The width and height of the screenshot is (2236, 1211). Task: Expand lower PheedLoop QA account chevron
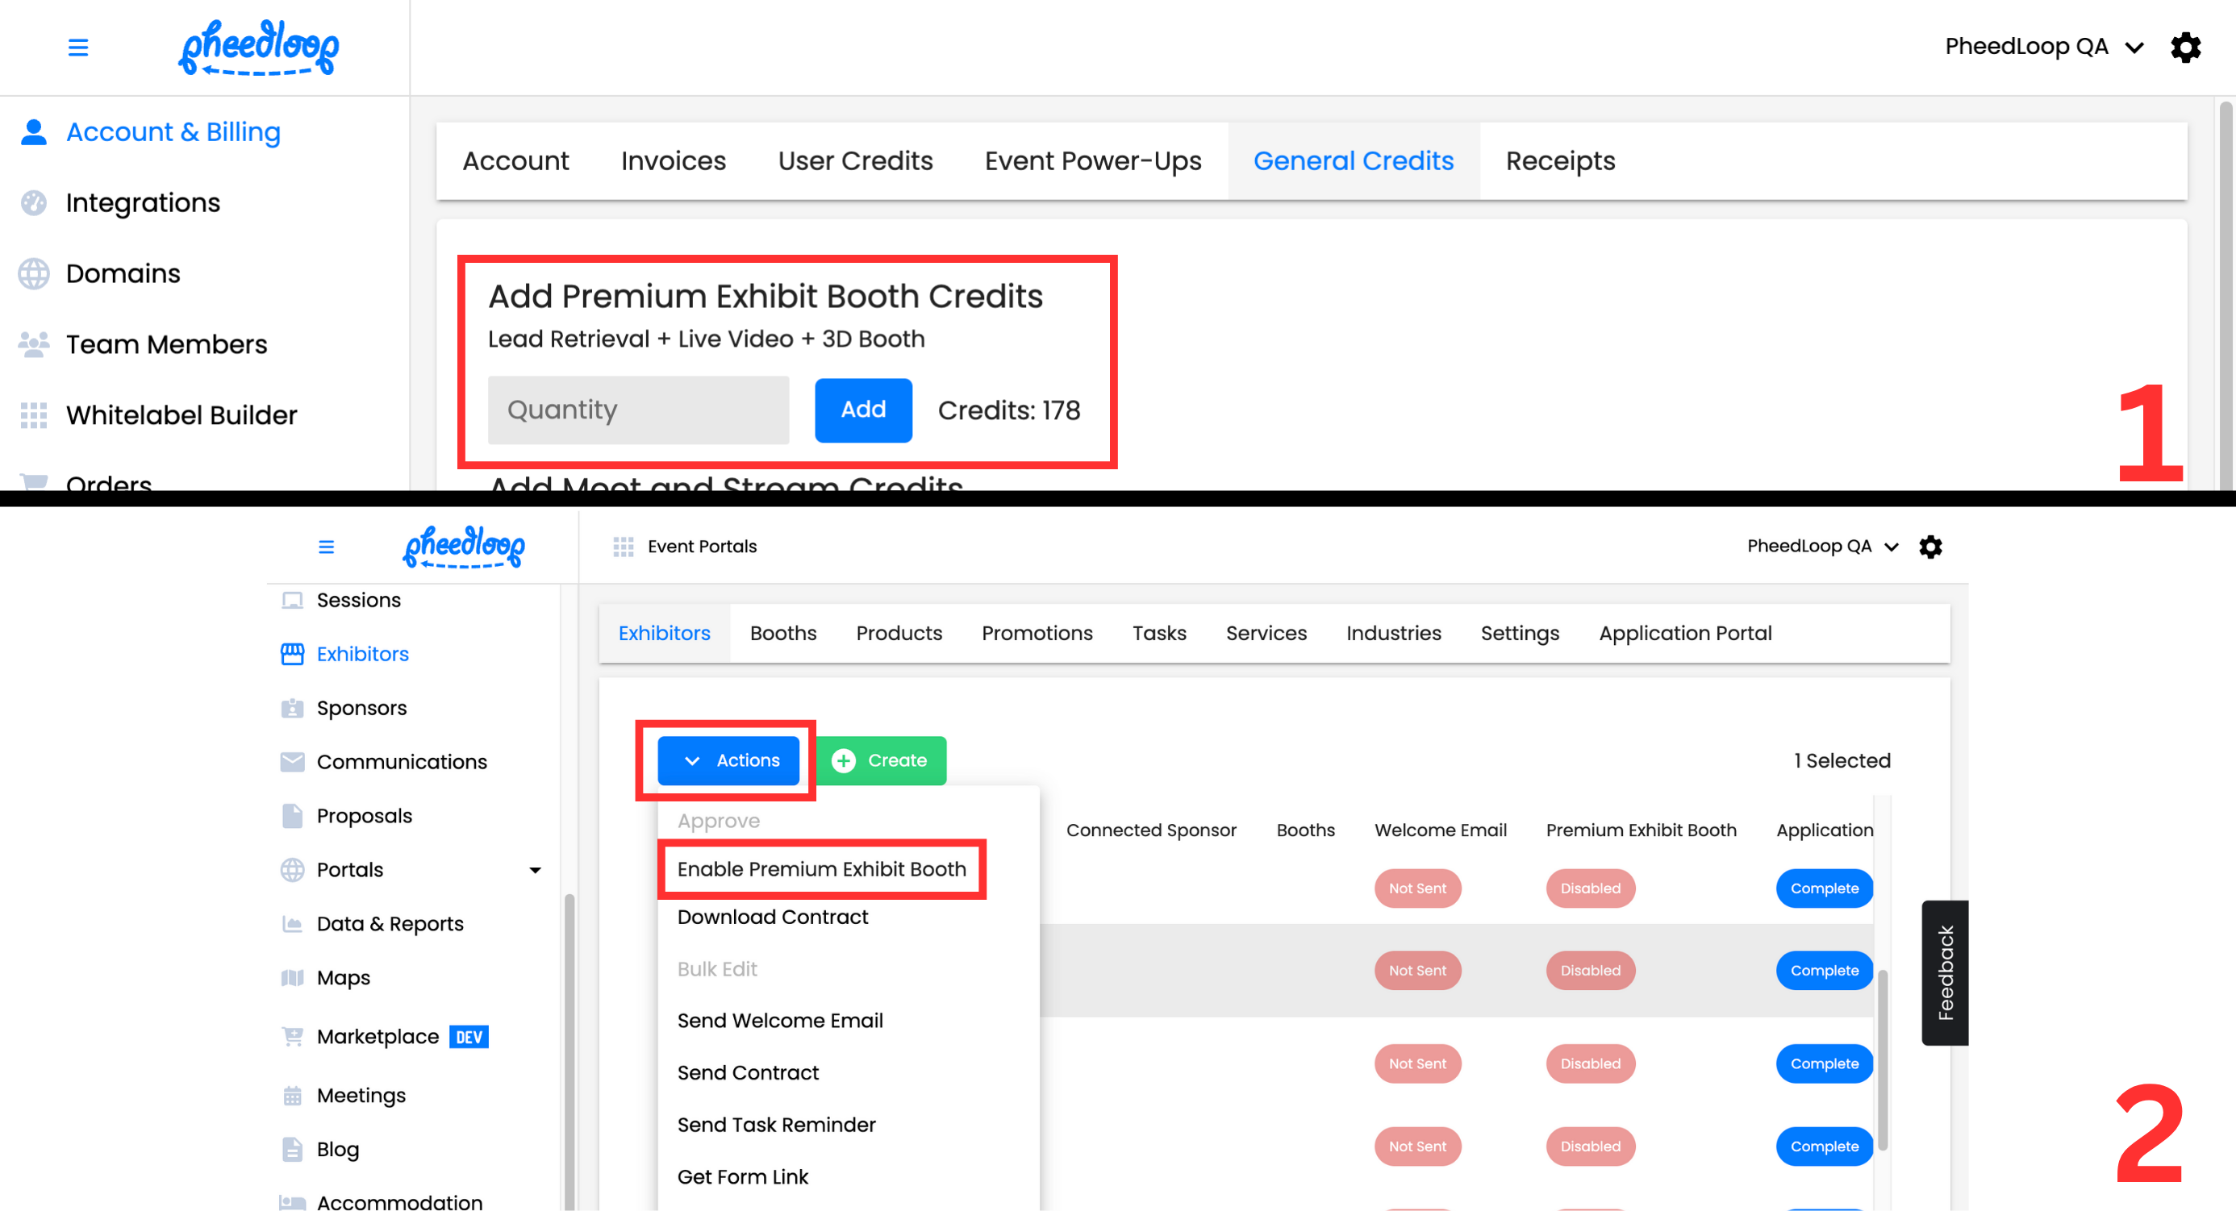click(1892, 547)
